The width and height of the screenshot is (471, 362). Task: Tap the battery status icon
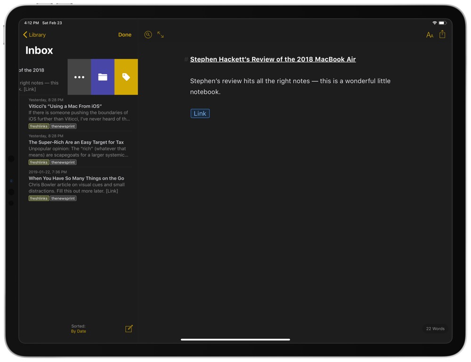point(442,23)
